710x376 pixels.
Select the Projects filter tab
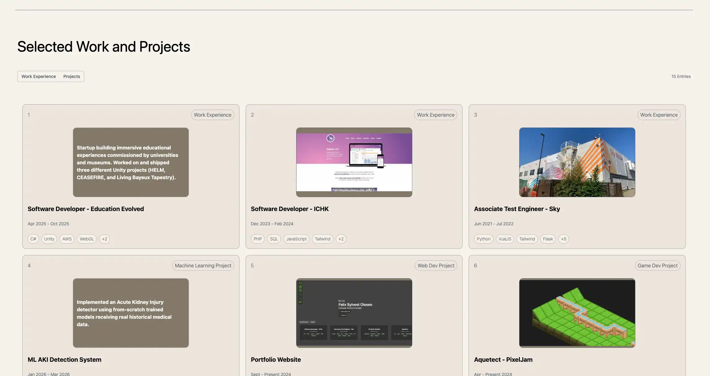[x=72, y=76]
